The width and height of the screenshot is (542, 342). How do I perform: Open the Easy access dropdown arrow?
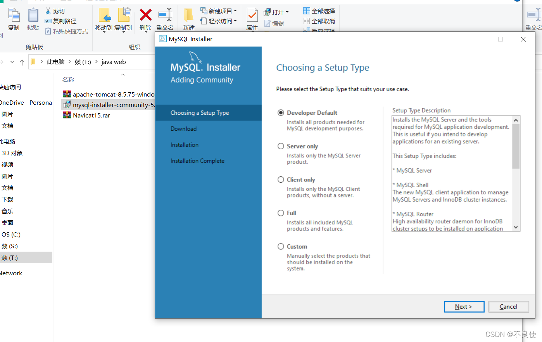[235, 21]
